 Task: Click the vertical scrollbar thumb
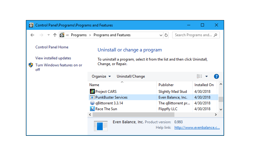pos(221,99)
